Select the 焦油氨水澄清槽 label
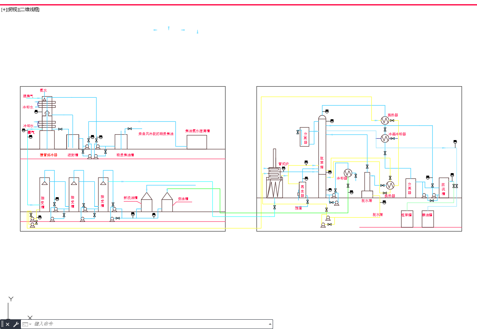This screenshot has height=329, width=477. point(197,131)
